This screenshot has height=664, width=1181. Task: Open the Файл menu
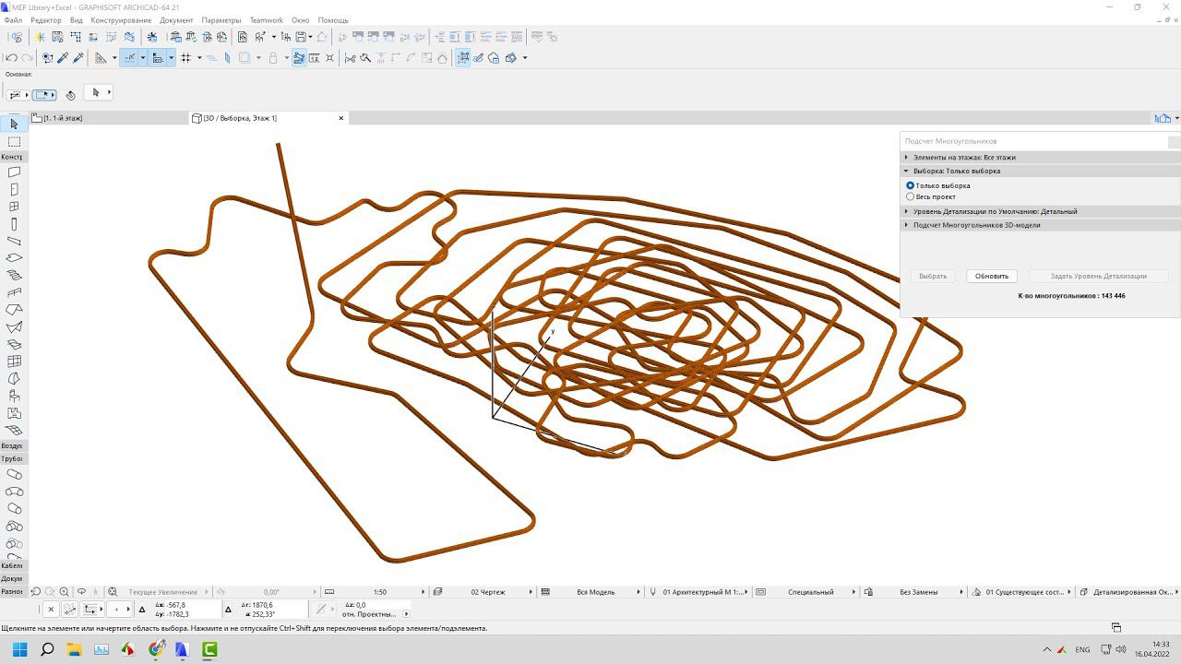tap(13, 20)
